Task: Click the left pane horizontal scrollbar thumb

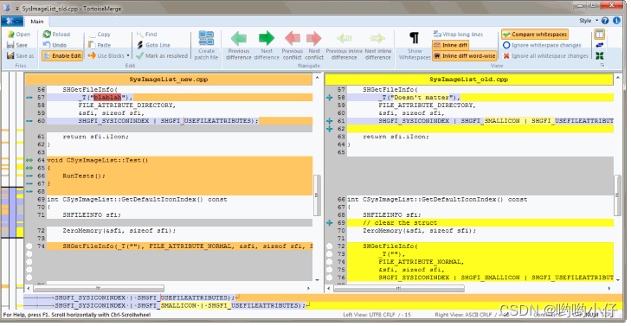Action: click(x=99, y=288)
